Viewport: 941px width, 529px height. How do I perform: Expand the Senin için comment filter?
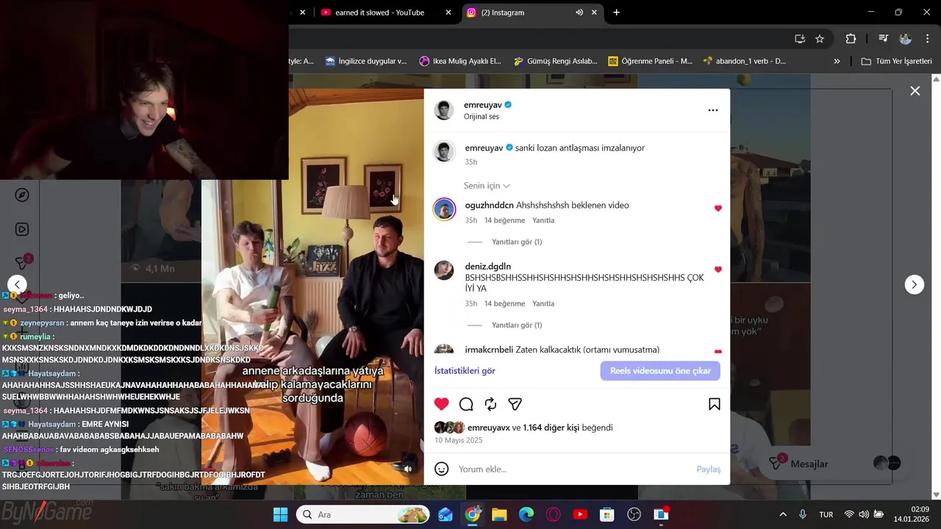point(487,186)
